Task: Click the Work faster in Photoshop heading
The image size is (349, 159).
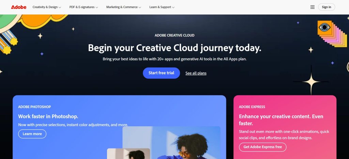Action: [48, 116]
